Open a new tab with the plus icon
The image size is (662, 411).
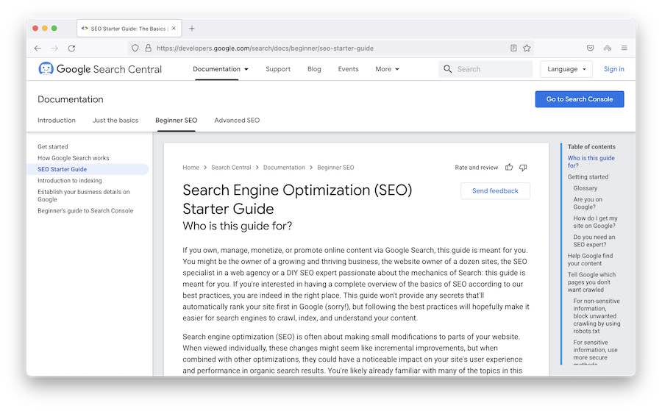pyautogui.click(x=192, y=28)
